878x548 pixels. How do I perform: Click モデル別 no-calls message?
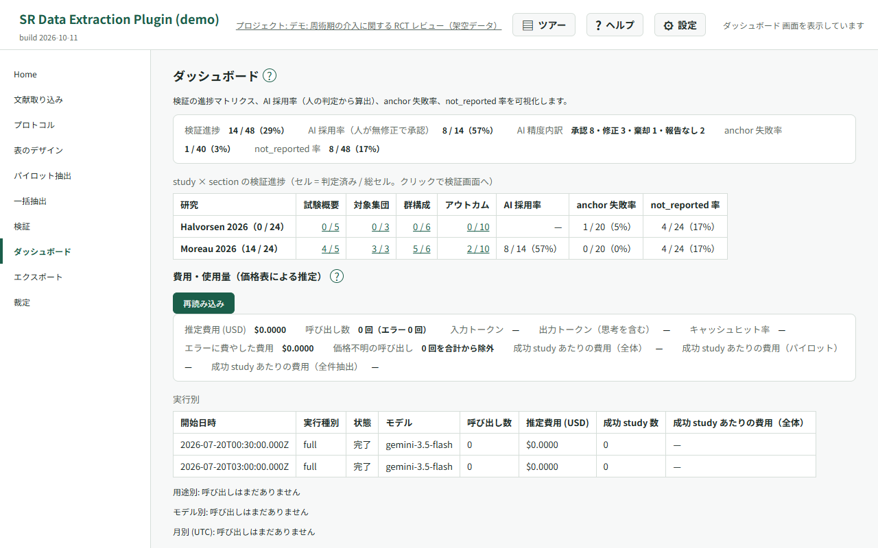pos(241,512)
